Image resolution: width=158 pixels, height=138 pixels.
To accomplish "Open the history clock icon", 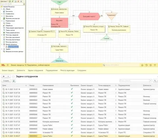I will (x=146, y=65).
